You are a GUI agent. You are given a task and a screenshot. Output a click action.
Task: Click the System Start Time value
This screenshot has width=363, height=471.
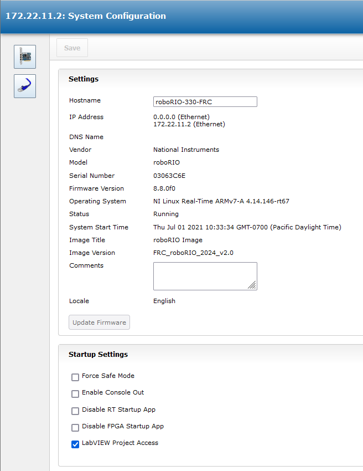[247, 227]
